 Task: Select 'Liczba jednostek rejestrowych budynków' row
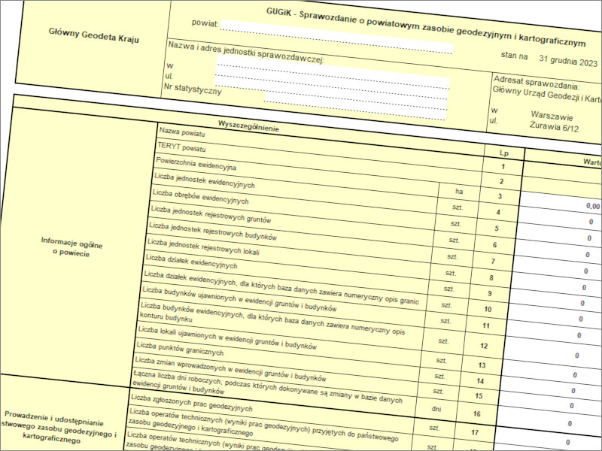point(213,232)
